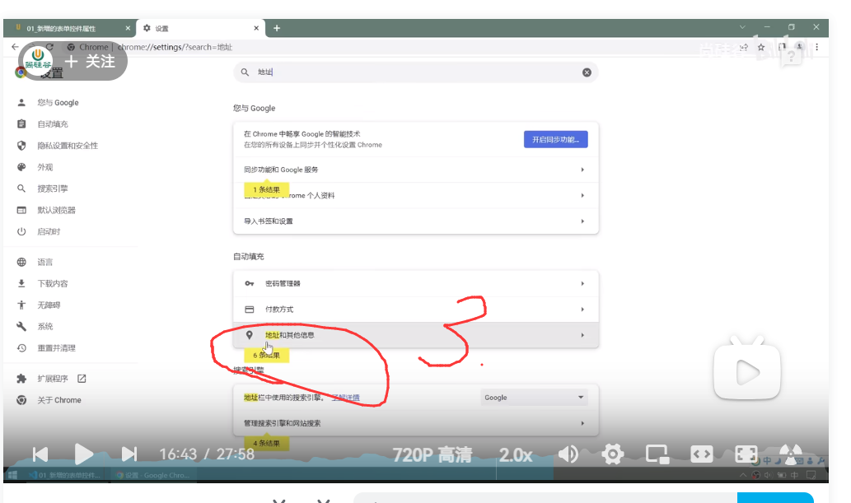The width and height of the screenshot is (851, 503).
Task: Close the 01 form controls tab
Action: [x=128, y=28]
